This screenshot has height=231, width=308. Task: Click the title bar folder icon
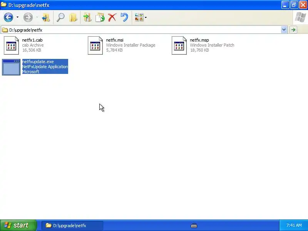point(3,5)
